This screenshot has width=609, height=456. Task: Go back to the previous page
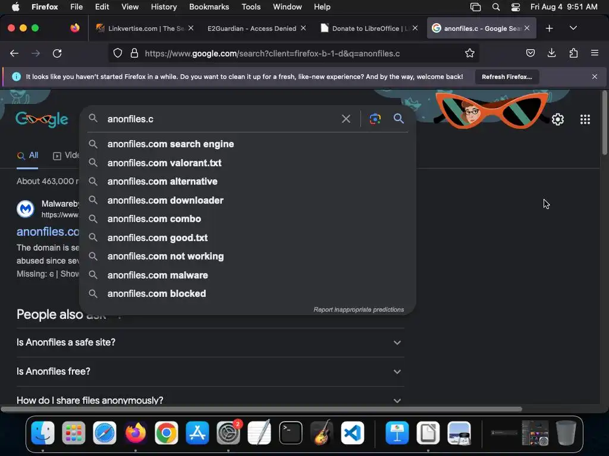(x=14, y=53)
